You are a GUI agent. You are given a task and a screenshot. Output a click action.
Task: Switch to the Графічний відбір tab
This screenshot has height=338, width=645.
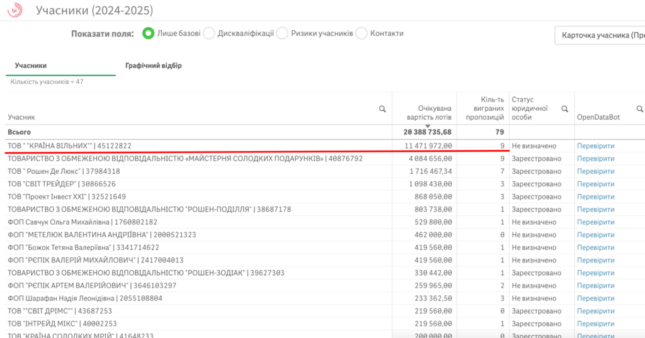[x=153, y=65]
